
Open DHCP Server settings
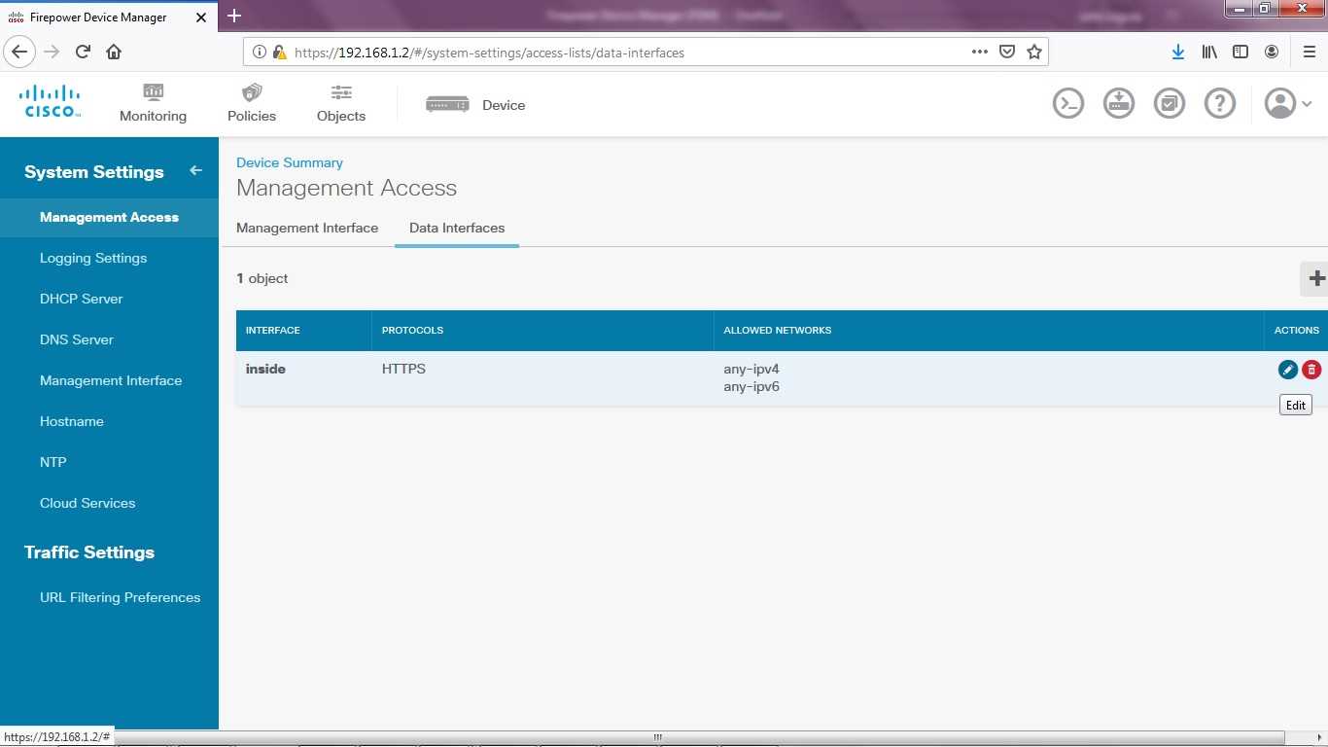click(82, 299)
